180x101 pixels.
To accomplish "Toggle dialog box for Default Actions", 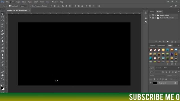I will (x=153, y=15).
